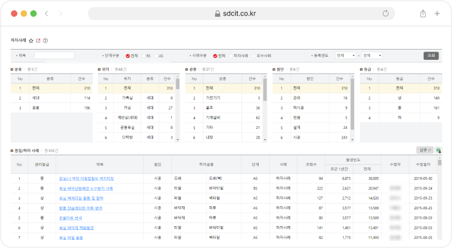Open the 등록연도 end year dropdown

pos(372,55)
